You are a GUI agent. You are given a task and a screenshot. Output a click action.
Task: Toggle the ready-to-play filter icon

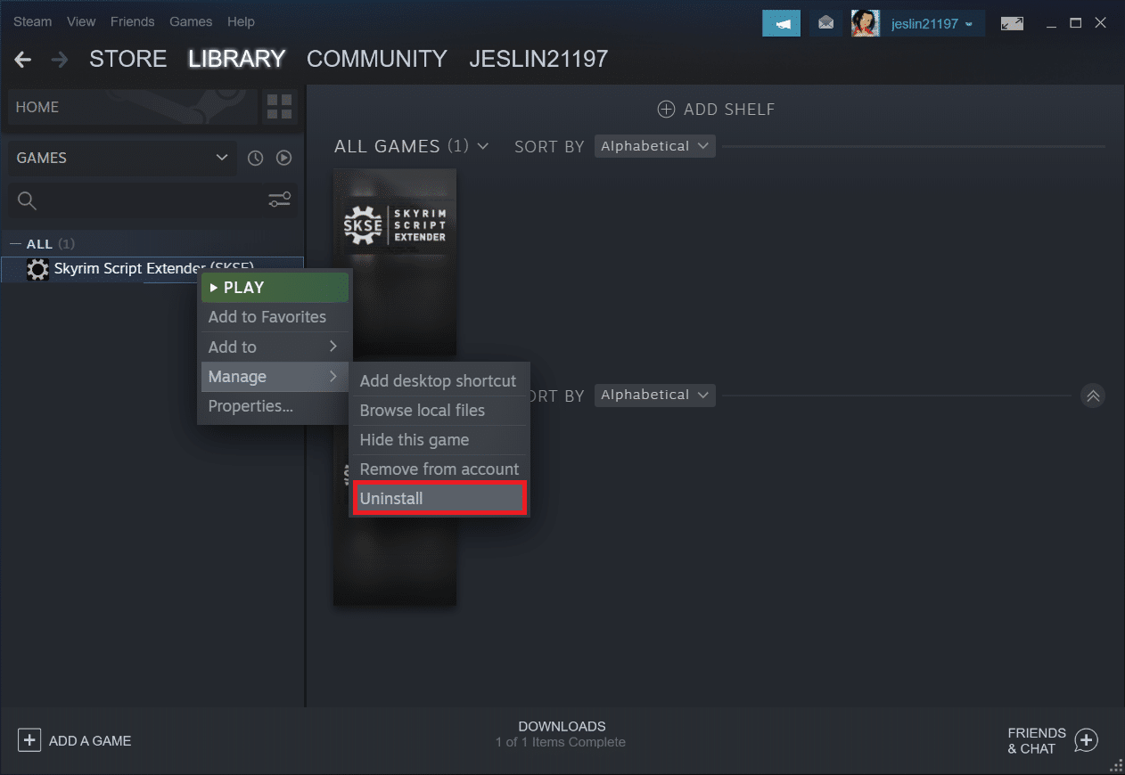point(283,158)
